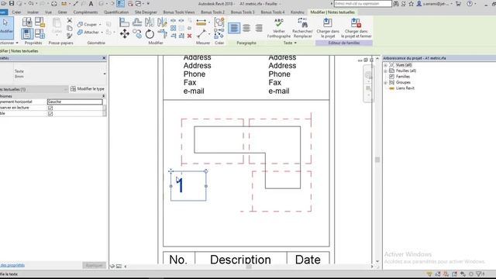Click the Modifier le type icon
The width and height of the screenshot is (496, 279).
(73, 89)
